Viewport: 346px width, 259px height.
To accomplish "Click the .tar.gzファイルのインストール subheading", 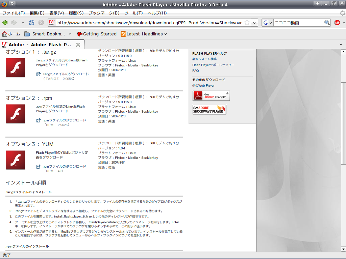I will pos(28,192).
